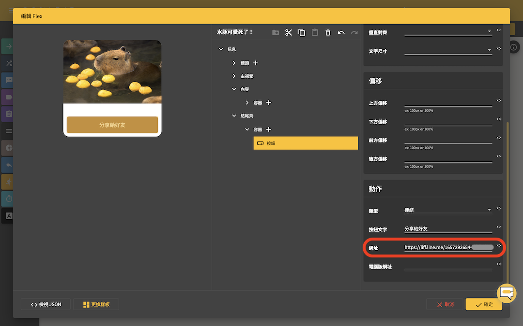Viewport: 523px width, 326px height.
Task: Toggle code mode beside 網址 field
Action: click(x=499, y=245)
